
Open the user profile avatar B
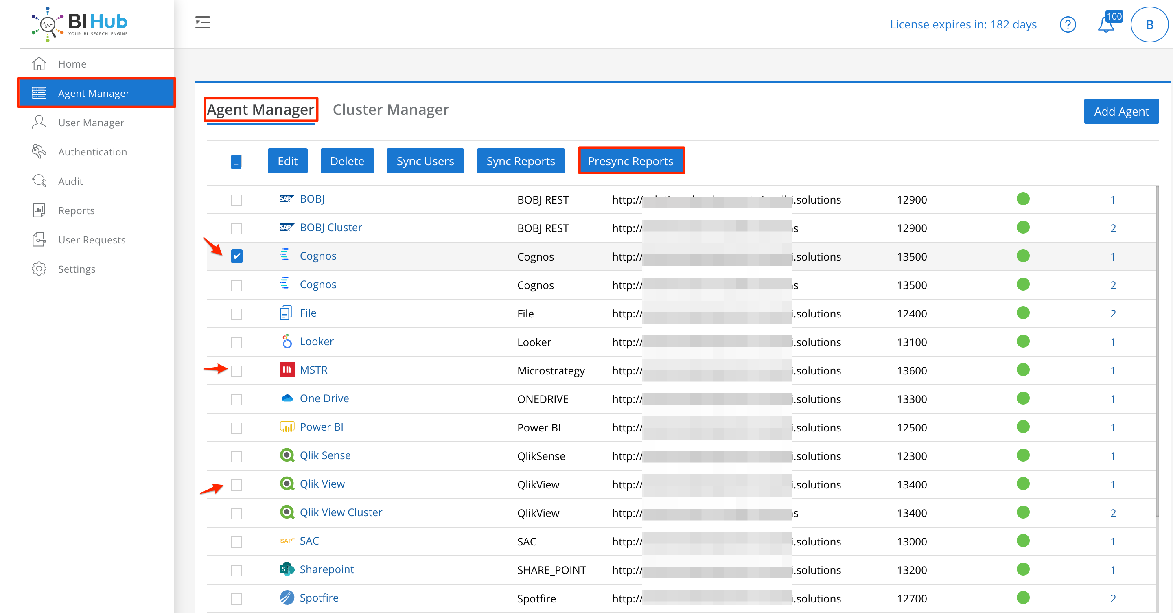(x=1149, y=24)
